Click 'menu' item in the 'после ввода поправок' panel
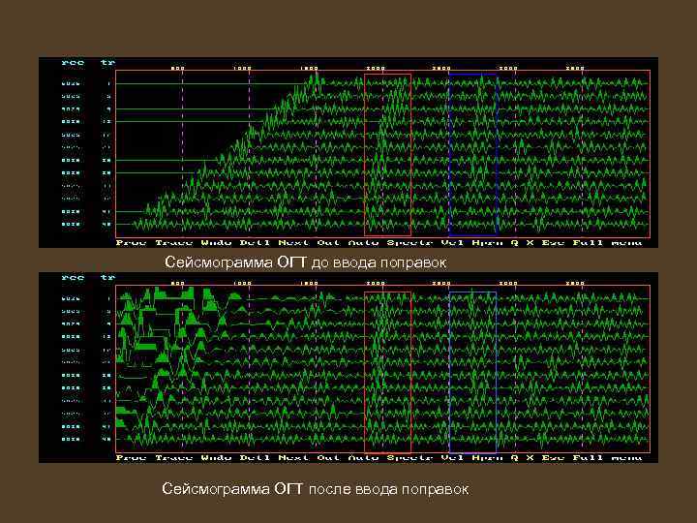Screen dimensions: 697x523 click(626, 457)
